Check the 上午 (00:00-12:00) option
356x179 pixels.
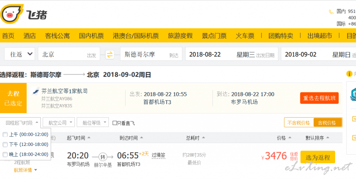click(5, 134)
